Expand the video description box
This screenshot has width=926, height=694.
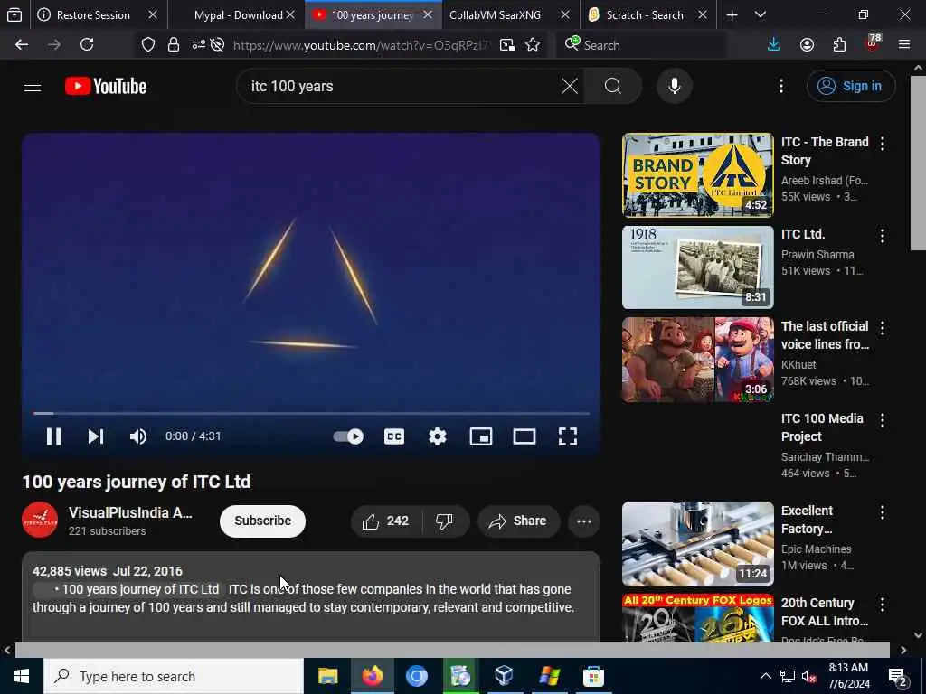(x=311, y=596)
